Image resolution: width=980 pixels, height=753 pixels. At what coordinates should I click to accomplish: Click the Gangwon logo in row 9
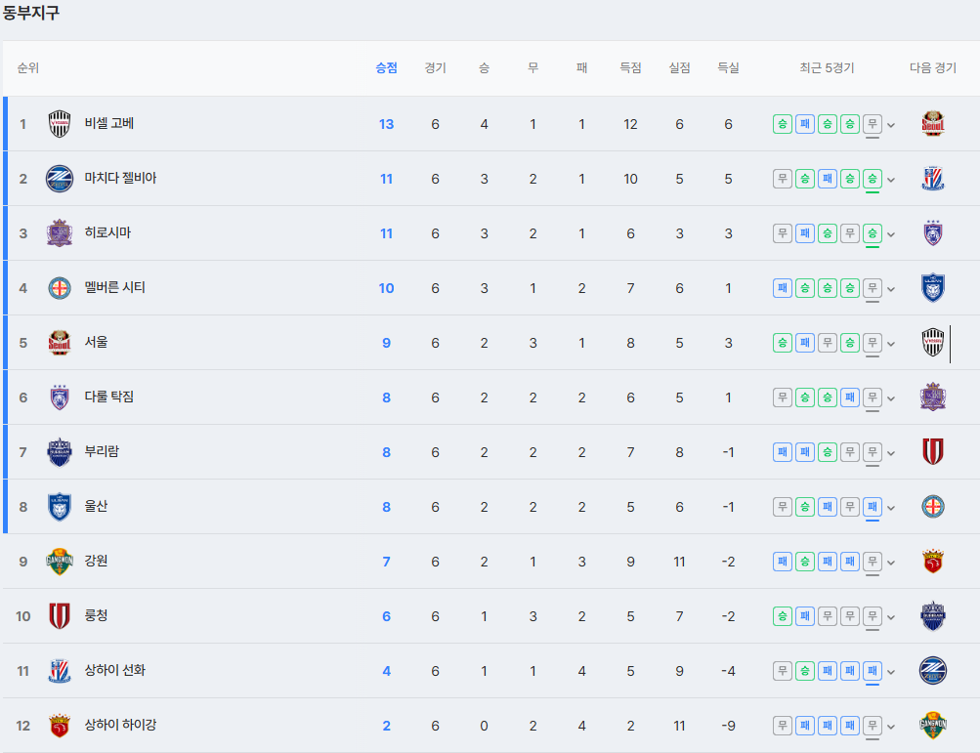[60, 562]
